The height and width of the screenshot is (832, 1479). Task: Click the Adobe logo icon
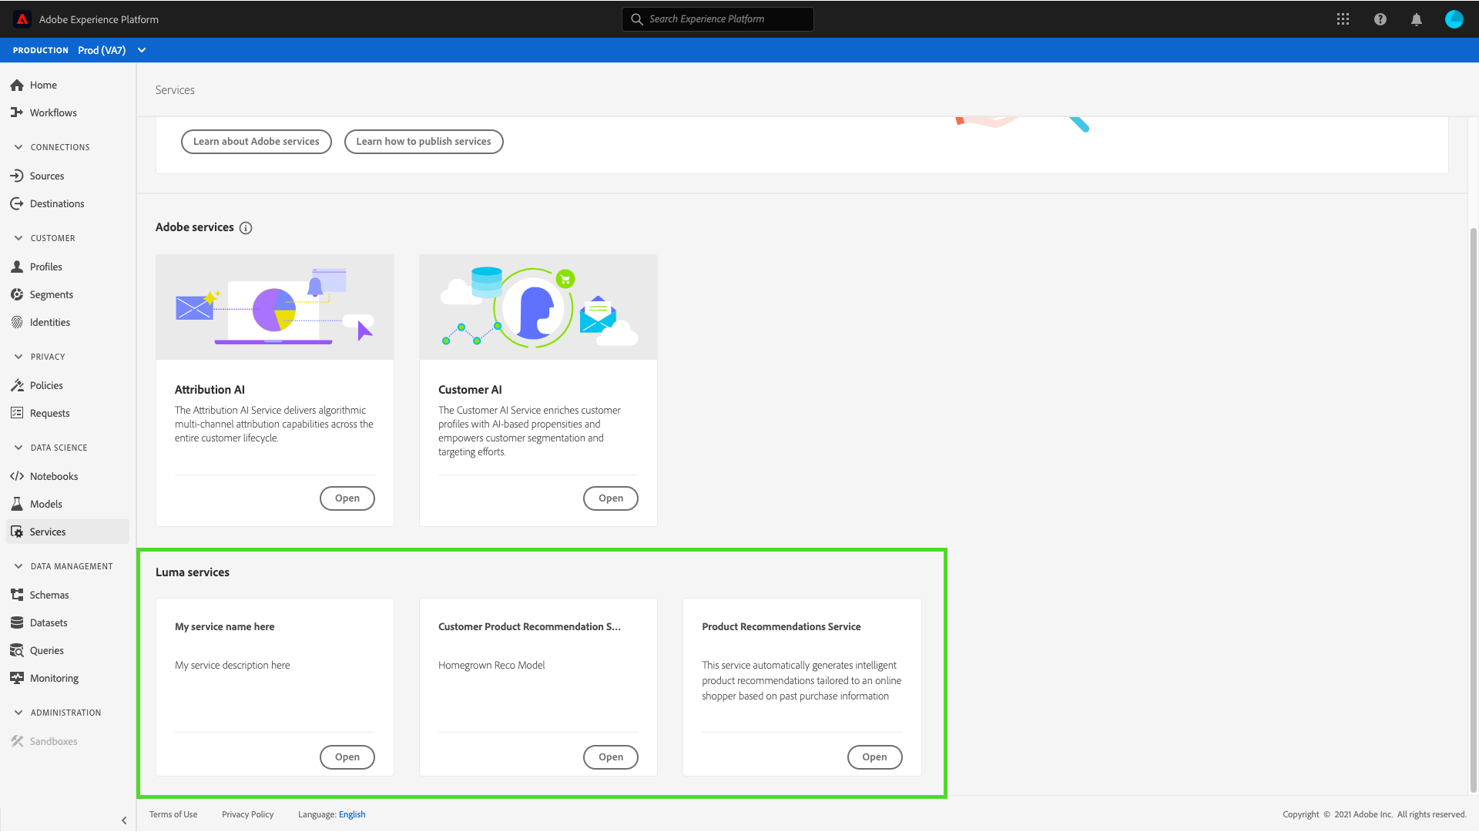coord(22,19)
